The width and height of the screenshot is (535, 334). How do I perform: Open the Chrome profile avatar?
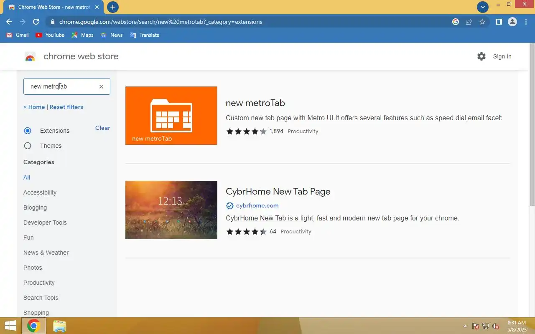(512, 22)
